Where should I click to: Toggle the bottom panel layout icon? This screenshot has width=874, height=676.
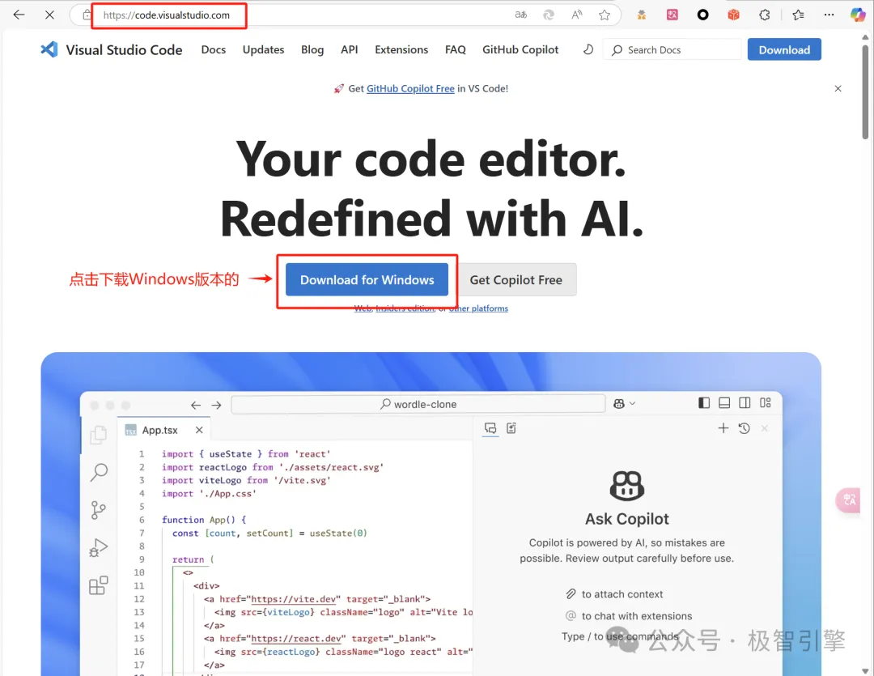pos(724,403)
